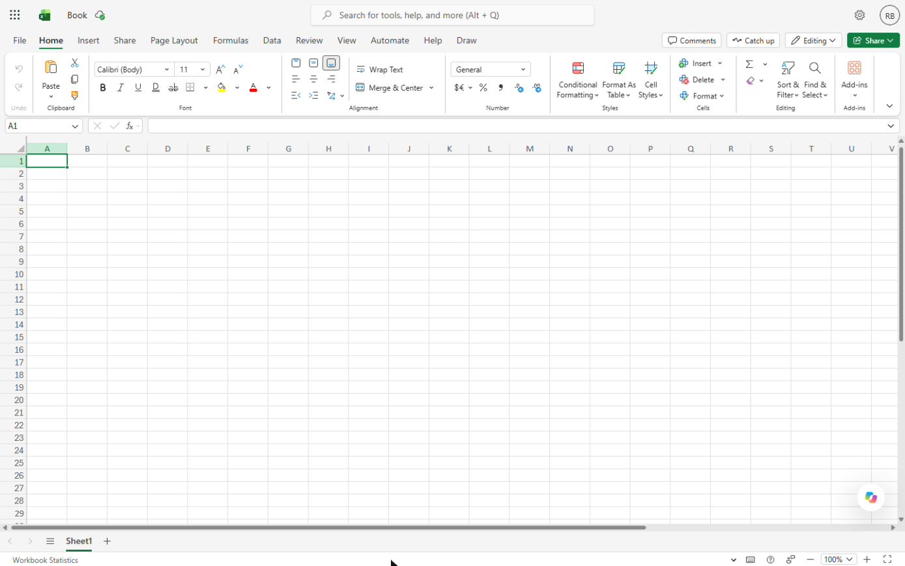
Task: Select the Sheet1 sheet tab
Action: tap(79, 541)
